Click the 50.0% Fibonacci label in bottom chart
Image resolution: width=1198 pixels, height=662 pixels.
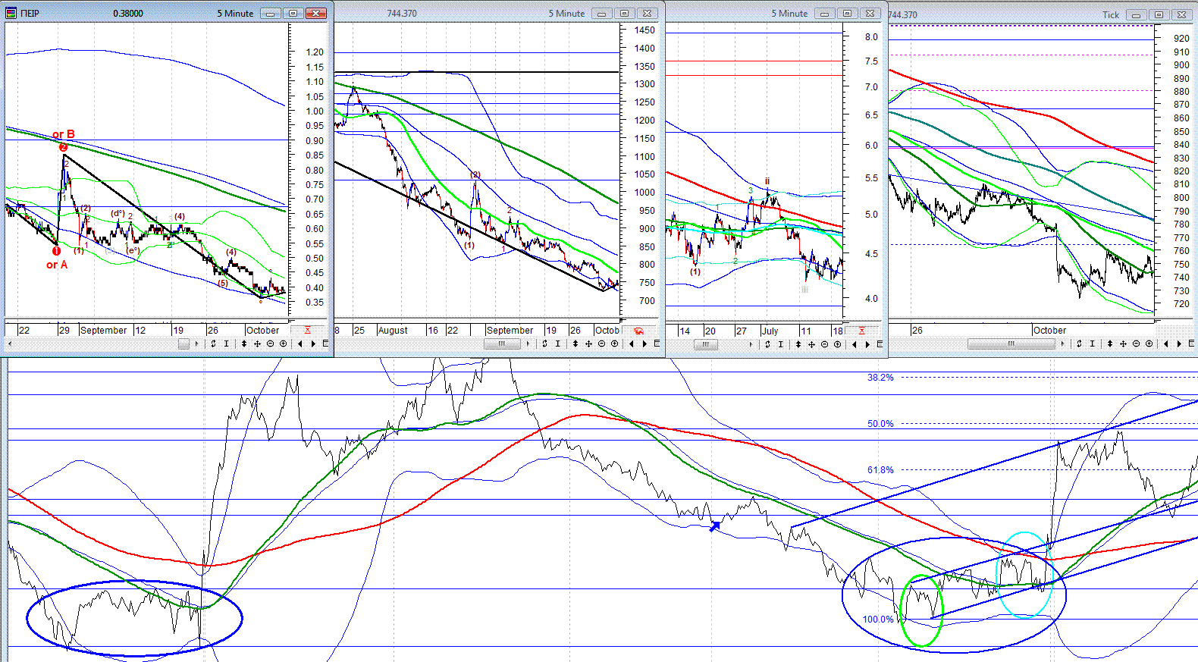click(880, 423)
